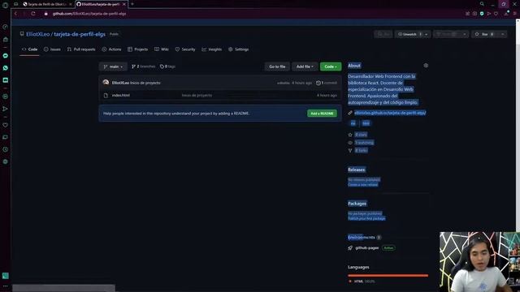Open the github.io tarjeta-de-perfil-elgs page link

pyautogui.click(x=390, y=113)
